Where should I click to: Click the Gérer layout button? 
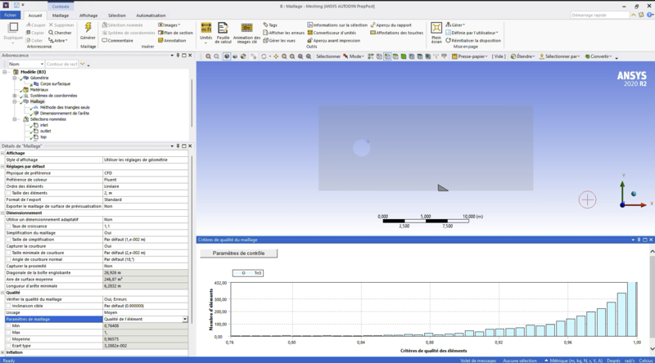pos(455,25)
